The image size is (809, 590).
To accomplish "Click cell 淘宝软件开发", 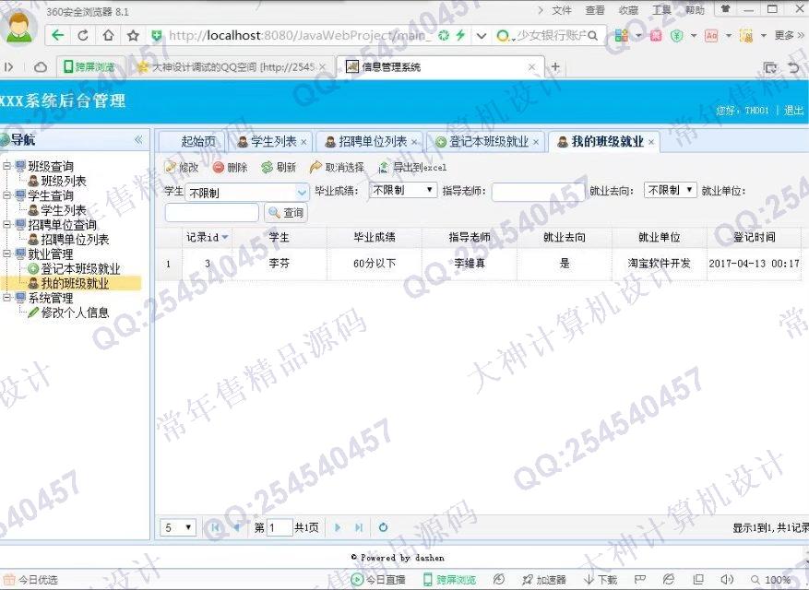I will pyautogui.click(x=659, y=264).
